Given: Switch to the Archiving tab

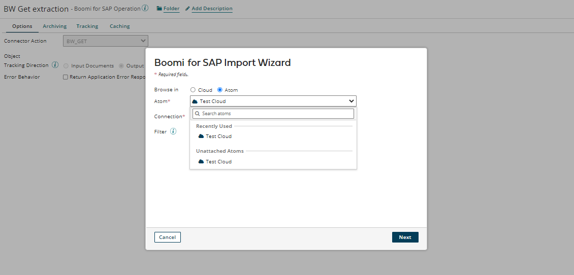Looking at the screenshot, I should click(x=54, y=26).
